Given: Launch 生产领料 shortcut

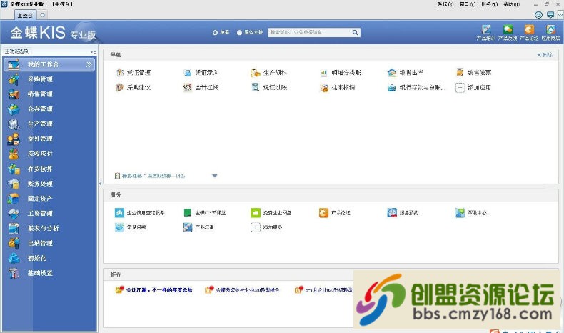Looking at the screenshot, I should pos(269,73).
